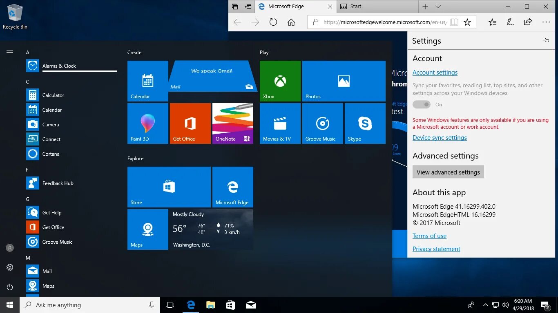
Task: Open Feedback Hub
Action: pyautogui.click(x=71, y=183)
